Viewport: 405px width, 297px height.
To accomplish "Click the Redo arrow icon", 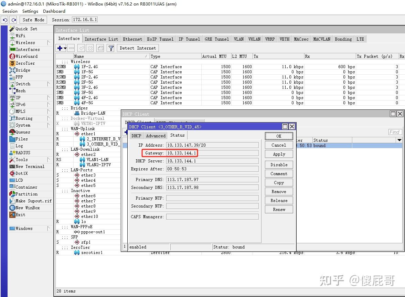I will tap(14, 20).
